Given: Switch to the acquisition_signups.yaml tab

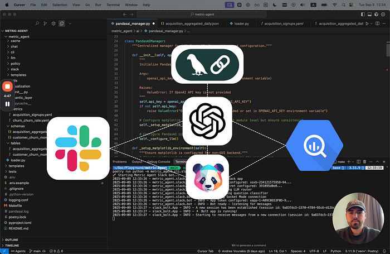Looking at the screenshot, I should point(283,23).
